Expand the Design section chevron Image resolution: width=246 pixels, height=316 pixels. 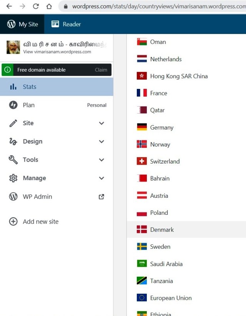101,142
